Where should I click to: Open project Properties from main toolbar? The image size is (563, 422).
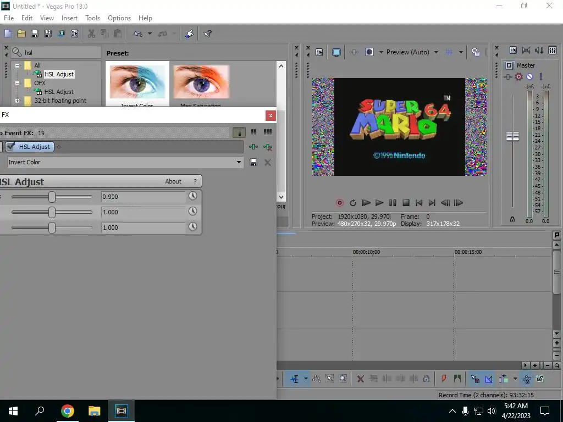click(74, 34)
